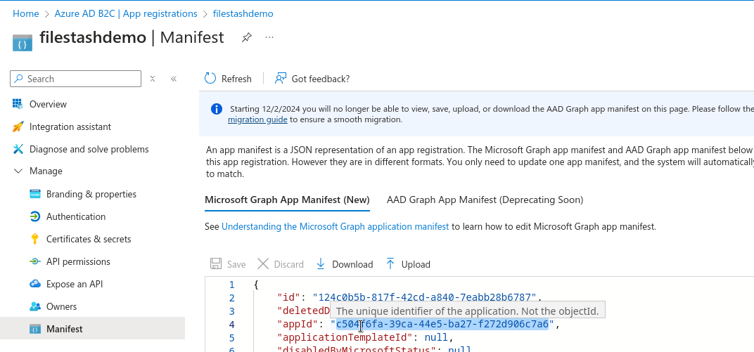The width and height of the screenshot is (754, 352).
Task: Click the expand/collapse sidebar sections icon
Action: [153, 79]
